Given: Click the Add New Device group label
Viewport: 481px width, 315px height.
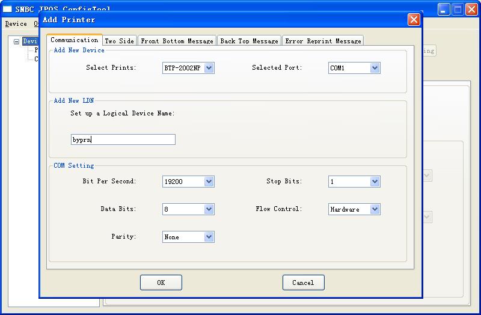Looking at the screenshot, I should (79, 50).
